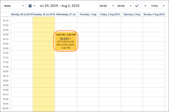This screenshot has width=169, height=112.
Task: Apply time range with checkmark button
Action: tap(137, 6)
